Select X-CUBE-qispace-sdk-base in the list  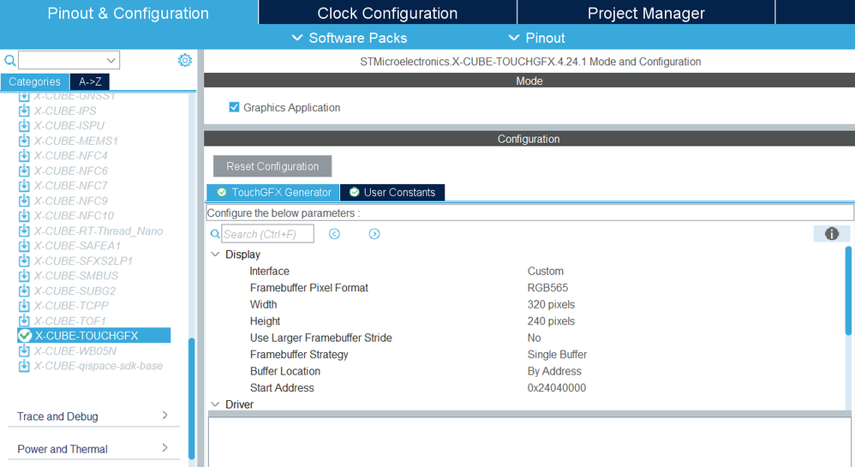pyautogui.click(x=99, y=366)
